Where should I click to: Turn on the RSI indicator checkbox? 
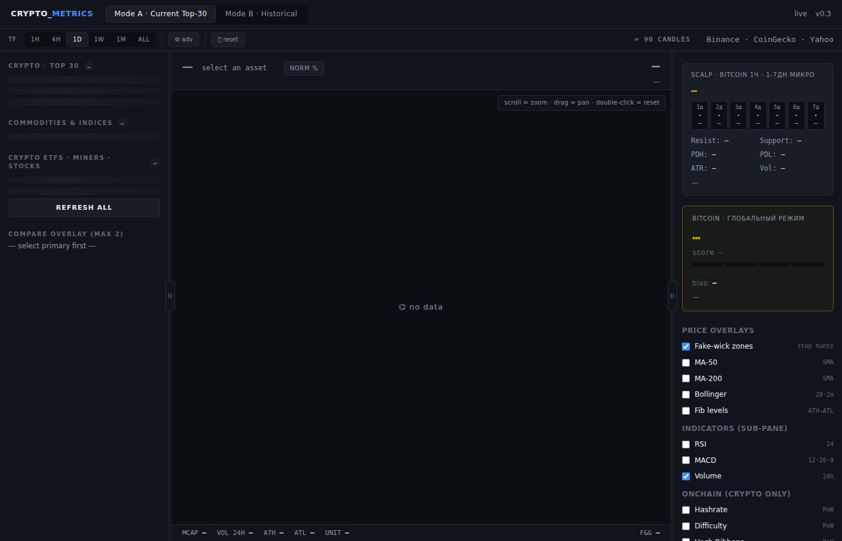tap(686, 444)
